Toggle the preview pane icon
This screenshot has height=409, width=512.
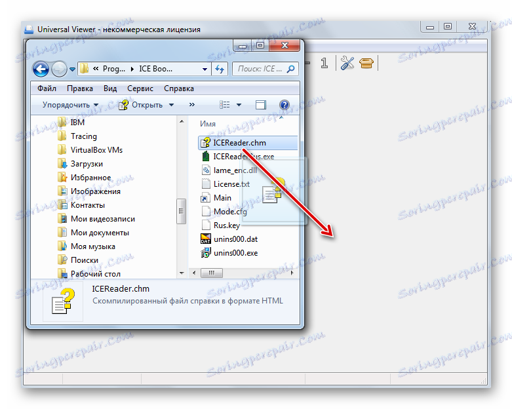pyautogui.click(x=260, y=105)
